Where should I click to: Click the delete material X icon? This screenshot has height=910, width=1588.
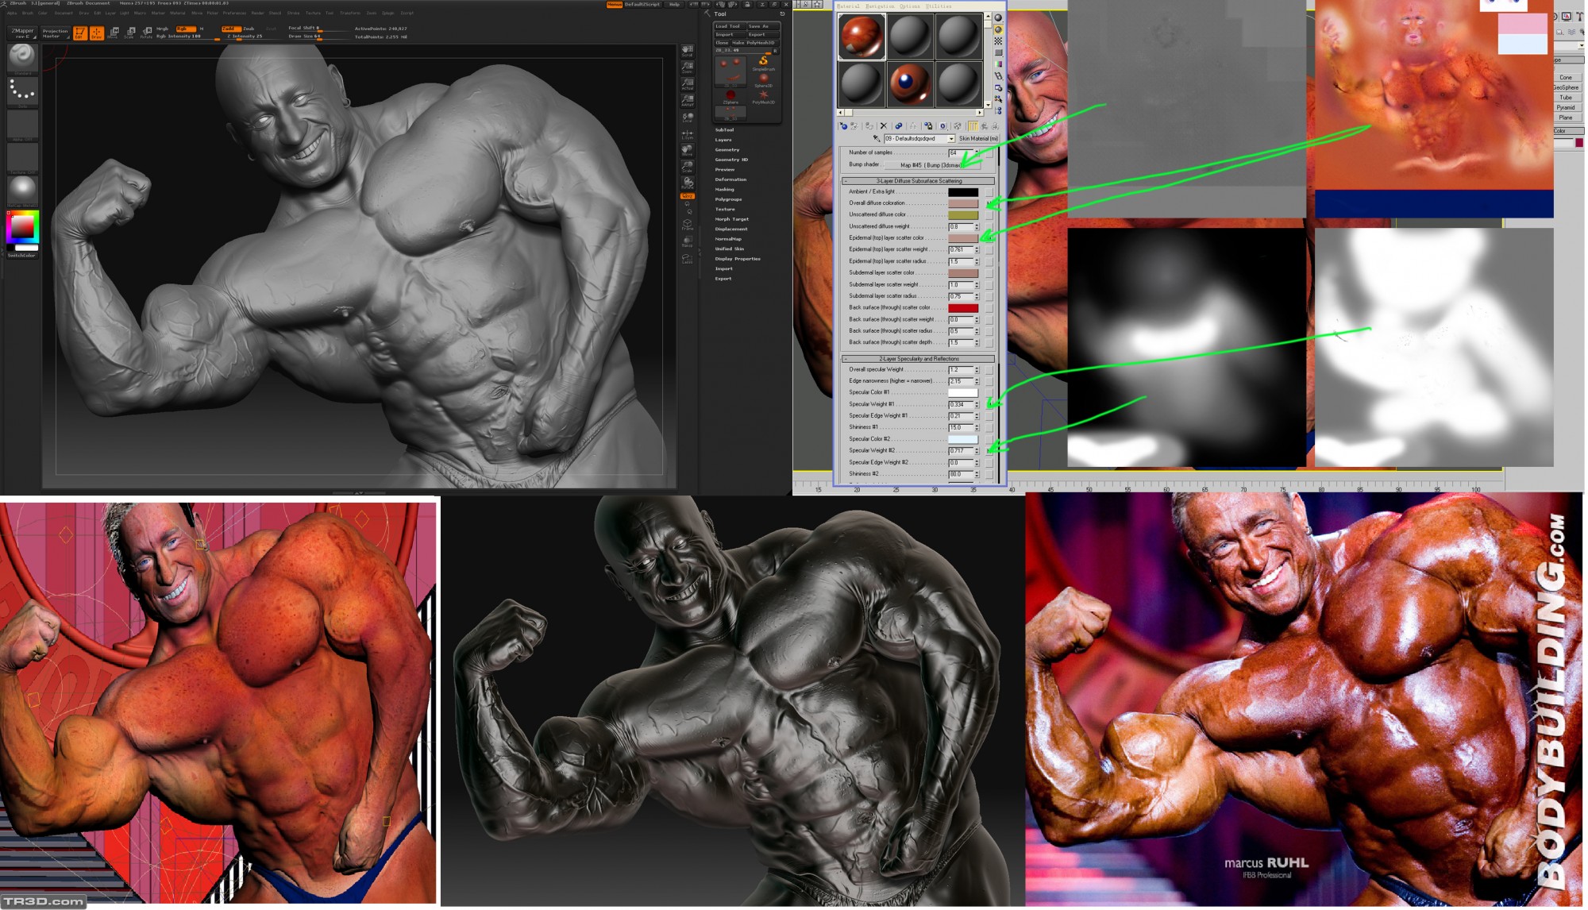click(x=884, y=125)
